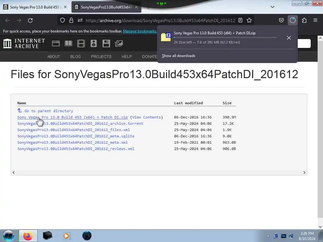Viewport: 323px width, 242px height.
Task: Click file list scroll right arrow
Action: [x=304, y=172]
